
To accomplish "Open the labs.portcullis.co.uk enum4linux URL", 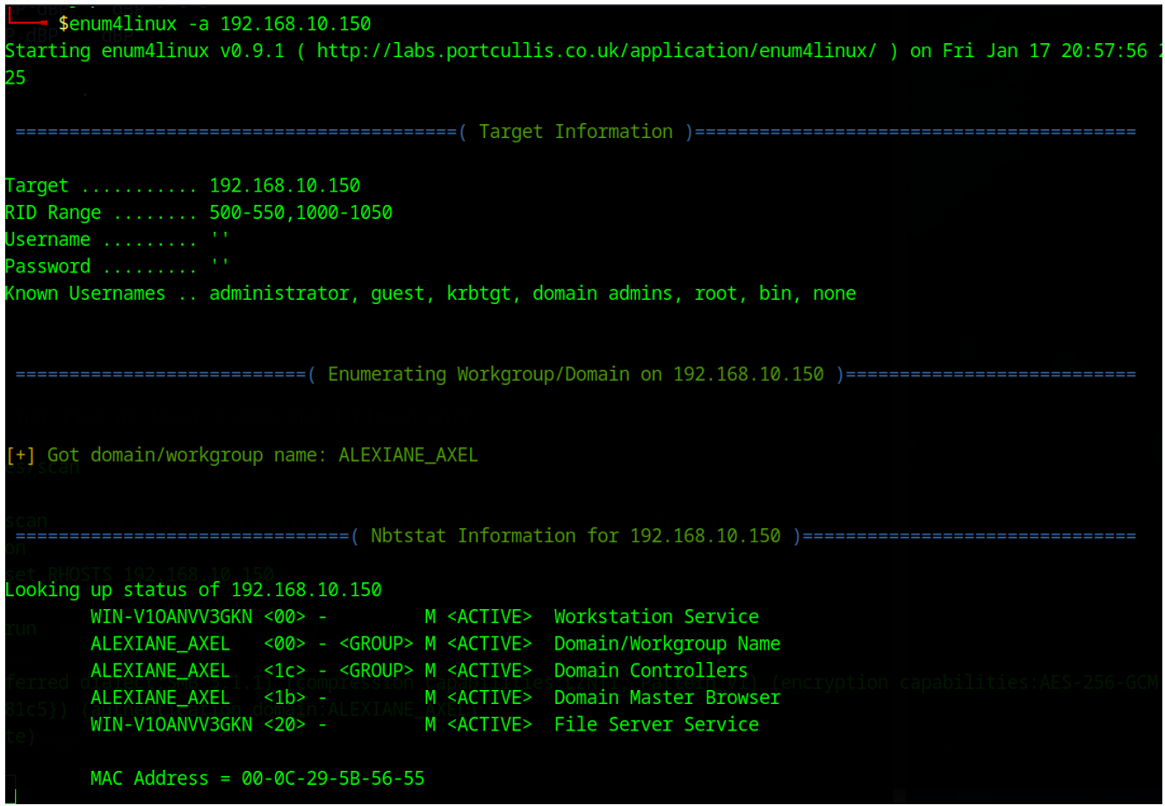I will [x=597, y=51].
